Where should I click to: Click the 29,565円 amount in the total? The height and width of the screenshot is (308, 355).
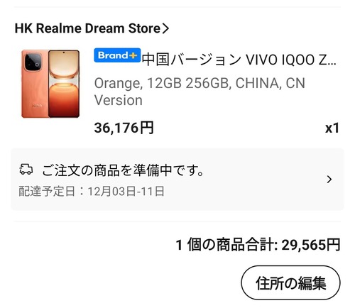point(311,245)
